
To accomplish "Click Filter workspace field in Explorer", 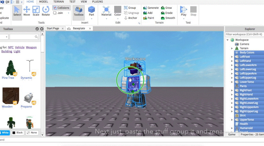I will pyautogui.click(x=244, y=34).
